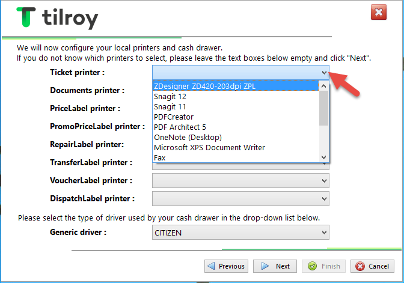This screenshot has width=404, height=283.
Task: Click the PriceLabel printer label
Action: [x=85, y=108]
